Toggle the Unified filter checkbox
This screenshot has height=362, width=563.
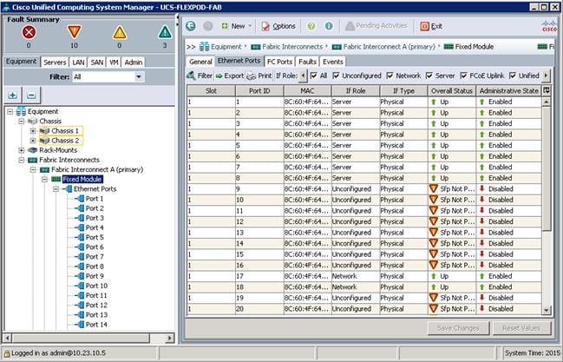[x=513, y=76]
